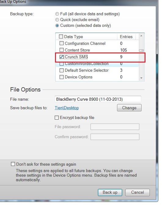Click the Back up button

pos(110,192)
